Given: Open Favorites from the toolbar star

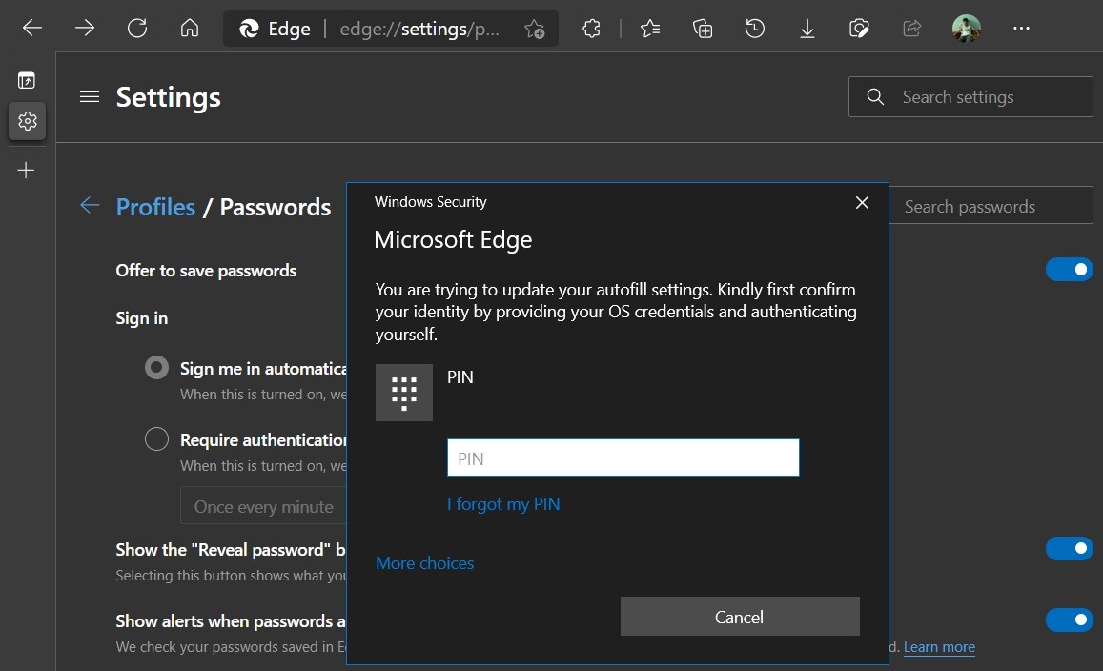Looking at the screenshot, I should [x=650, y=29].
